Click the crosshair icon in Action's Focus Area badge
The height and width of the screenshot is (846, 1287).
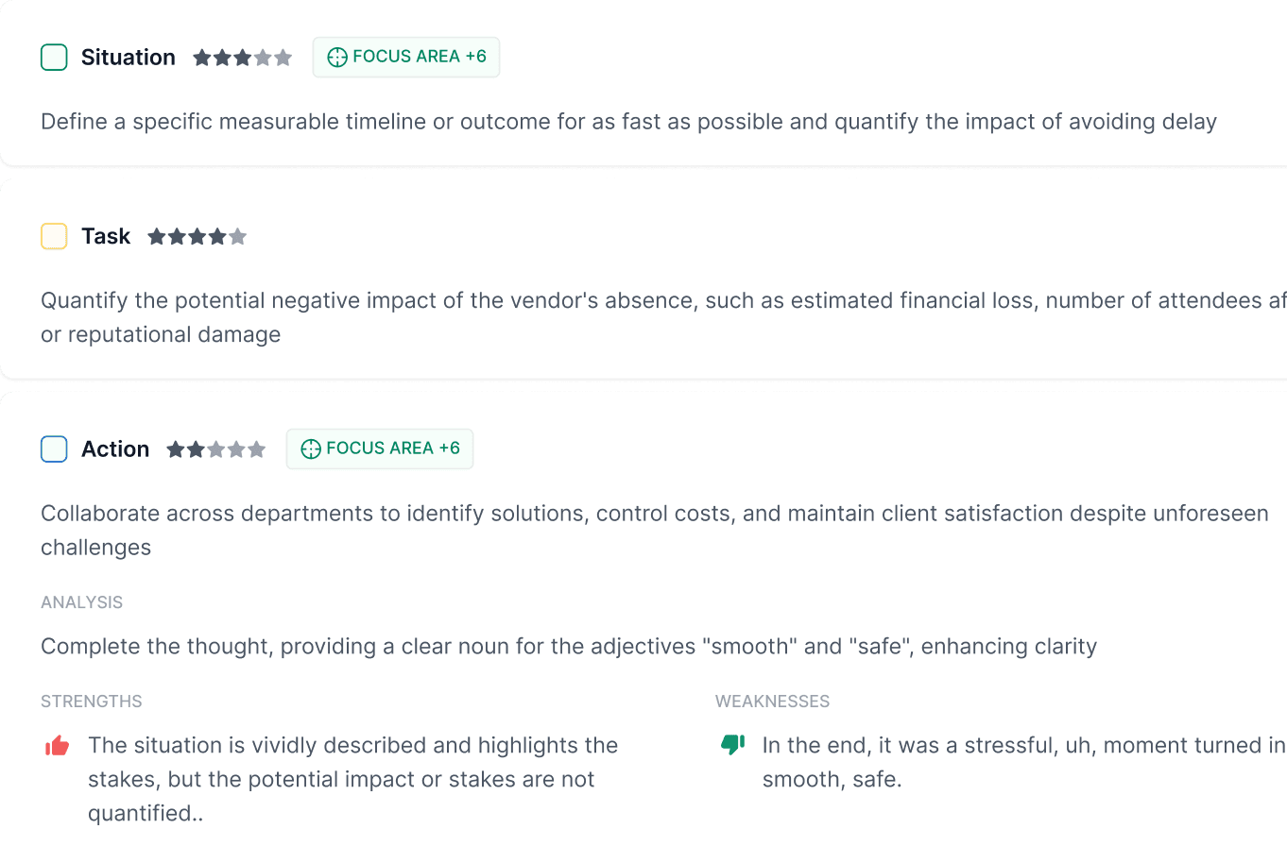(x=311, y=448)
